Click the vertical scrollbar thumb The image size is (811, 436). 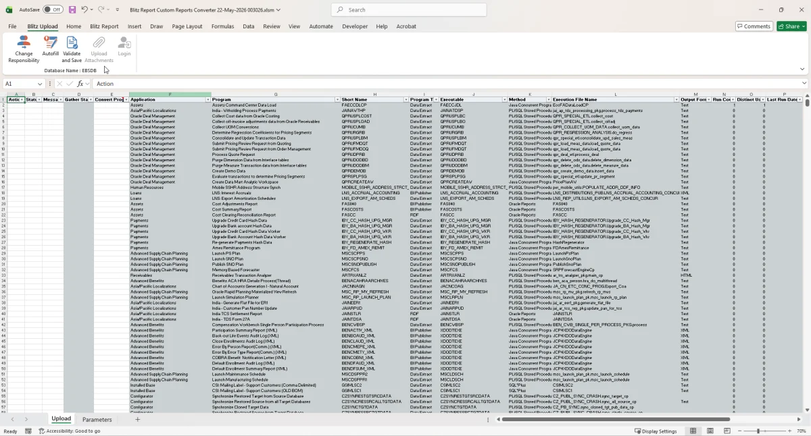click(807, 101)
